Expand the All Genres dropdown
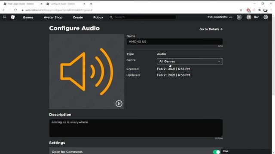This screenshot has width=275, height=154. pyautogui.click(x=190, y=62)
